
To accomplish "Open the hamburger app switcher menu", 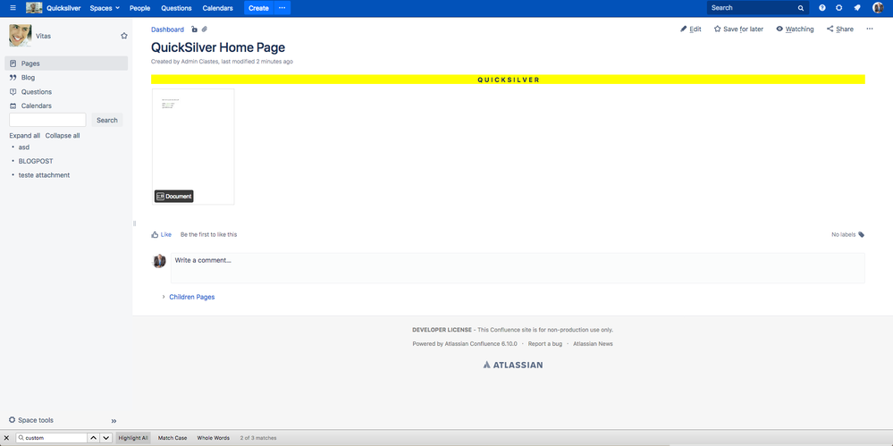I will pyautogui.click(x=13, y=8).
